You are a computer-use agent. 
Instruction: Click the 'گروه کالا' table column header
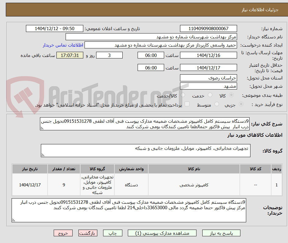(x=97, y=169)
